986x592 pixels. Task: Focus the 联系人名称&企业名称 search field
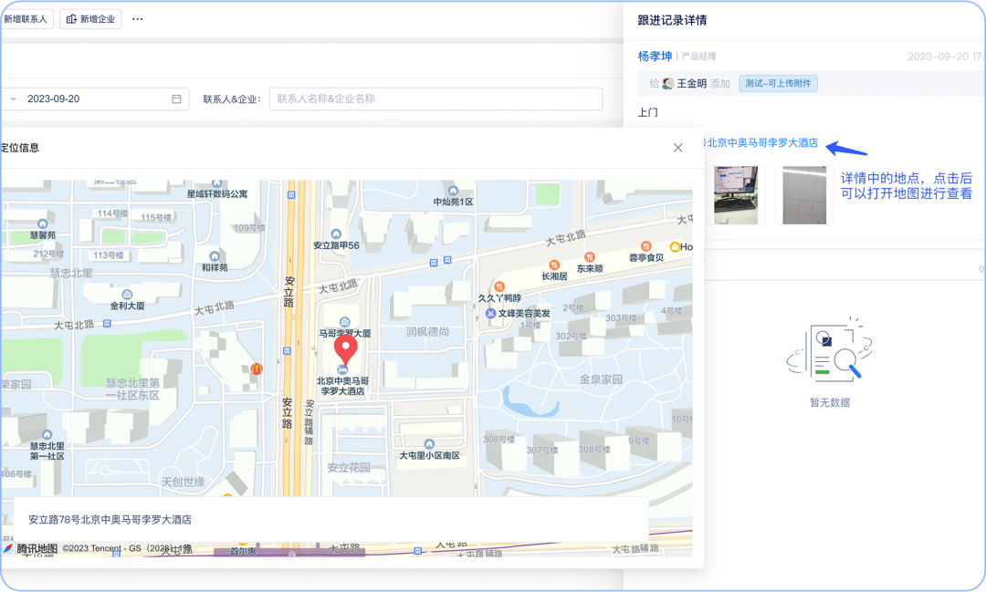[435, 99]
